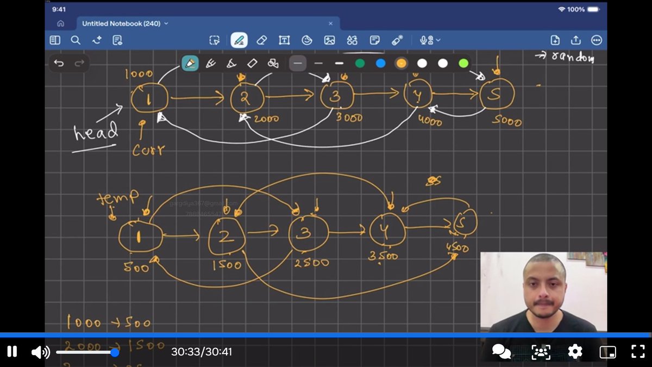Click the handwritten "temp" label
Image resolution: width=652 pixels, height=367 pixels.
click(117, 197)
